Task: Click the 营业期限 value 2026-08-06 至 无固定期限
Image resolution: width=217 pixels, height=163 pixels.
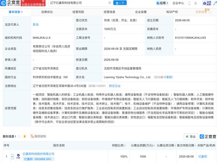Action: click(x=120, y=49)
